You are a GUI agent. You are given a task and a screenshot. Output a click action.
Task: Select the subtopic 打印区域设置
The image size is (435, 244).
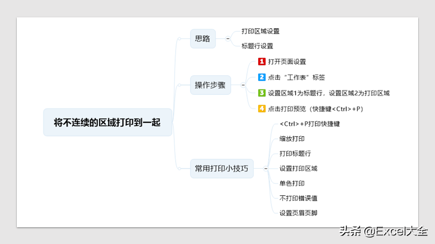(260, 31)
